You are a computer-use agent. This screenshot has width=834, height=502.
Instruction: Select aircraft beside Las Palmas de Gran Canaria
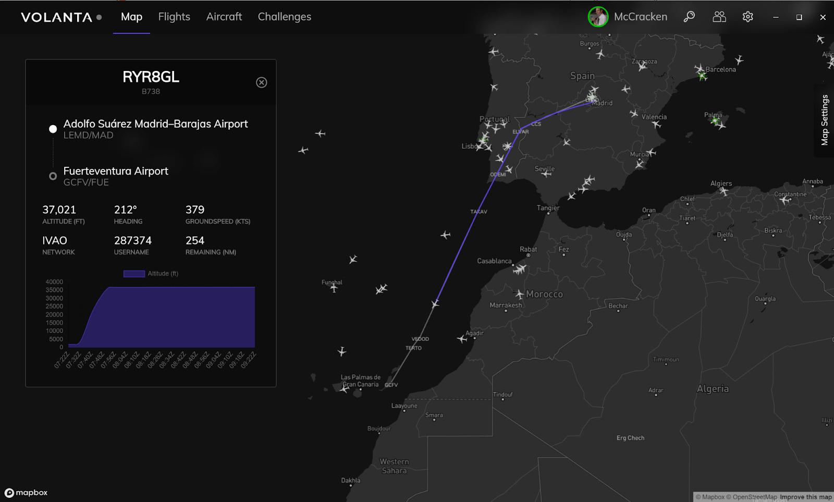tap(344, 388)
